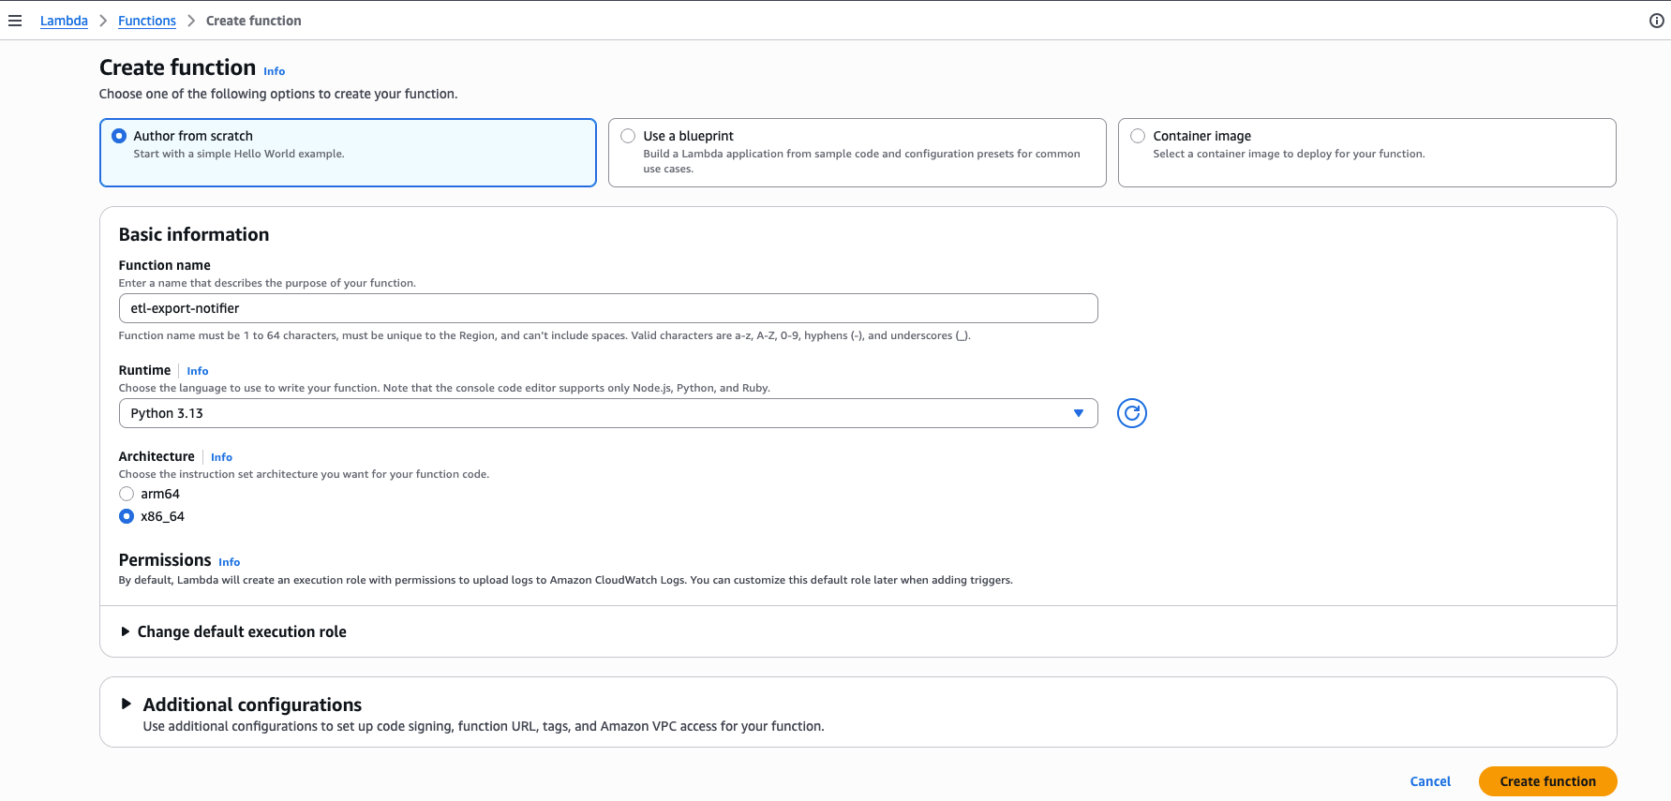Image resolution: width=1671 pixels, height=801 pixels.
Task: Select Container image option
Action: click(x=1366, y=153)
